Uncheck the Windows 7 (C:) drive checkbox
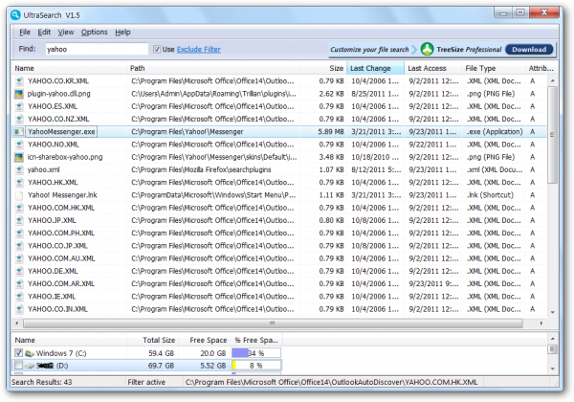574x402 pixels. pyautogui.click(x=18, y=353)
